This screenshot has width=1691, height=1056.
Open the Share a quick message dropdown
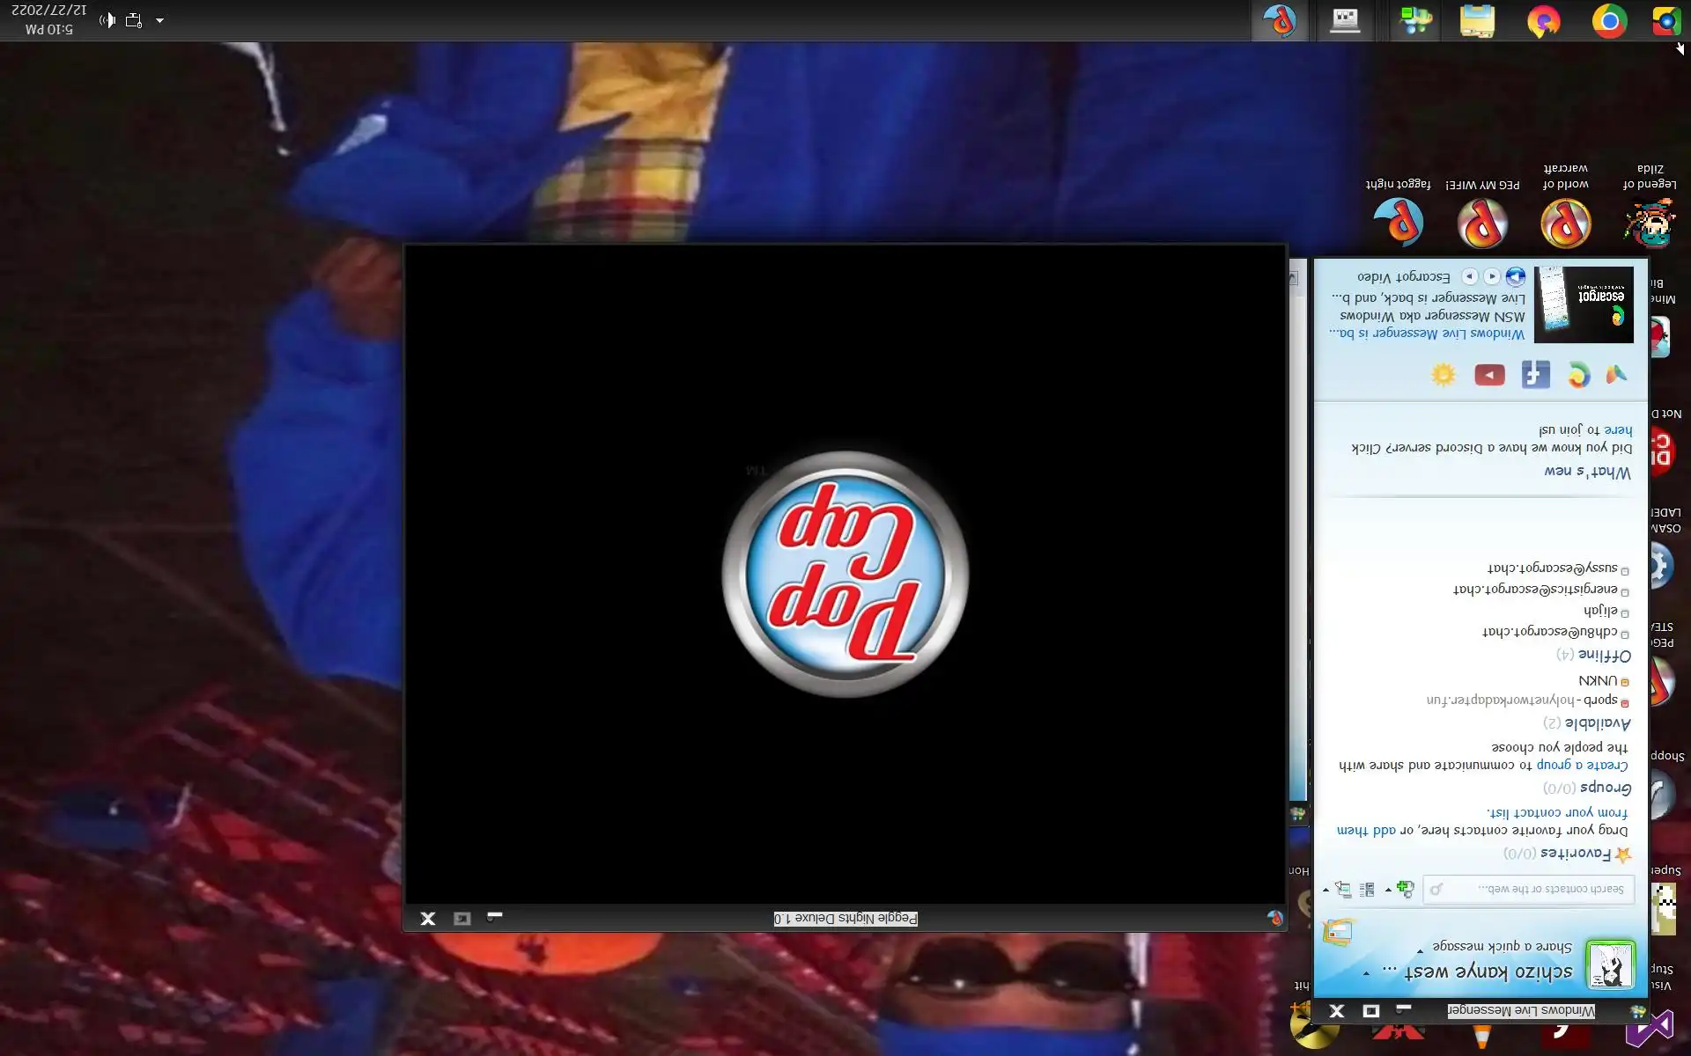1420,950
